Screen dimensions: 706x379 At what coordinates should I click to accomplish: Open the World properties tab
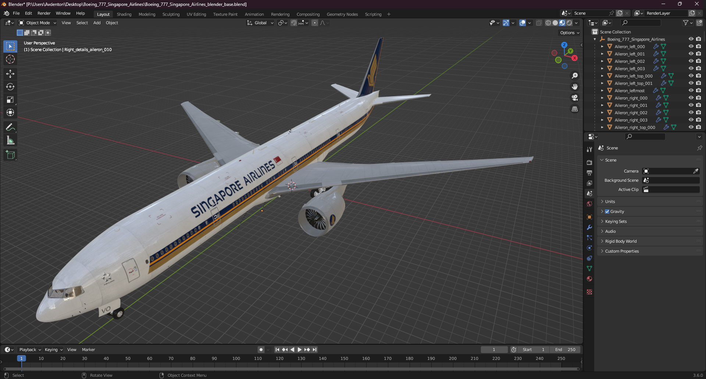click(x=589, y=204)
